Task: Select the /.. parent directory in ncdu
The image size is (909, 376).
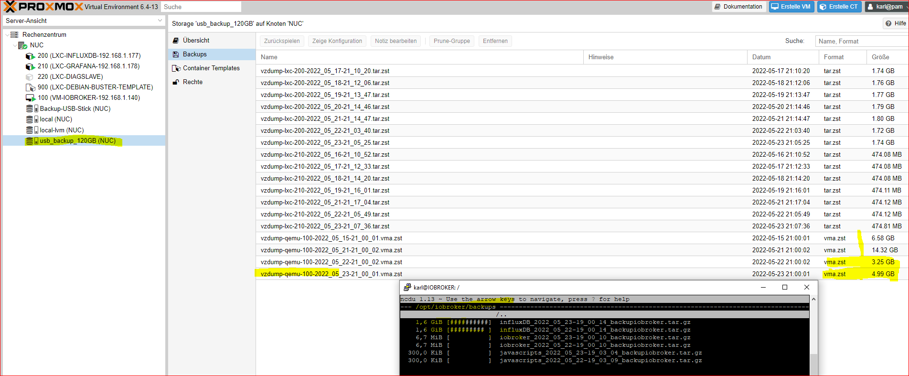Action: coord(502,314)
